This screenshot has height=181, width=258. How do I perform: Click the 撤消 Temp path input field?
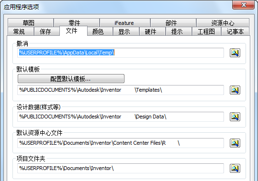tap(121, 53)
